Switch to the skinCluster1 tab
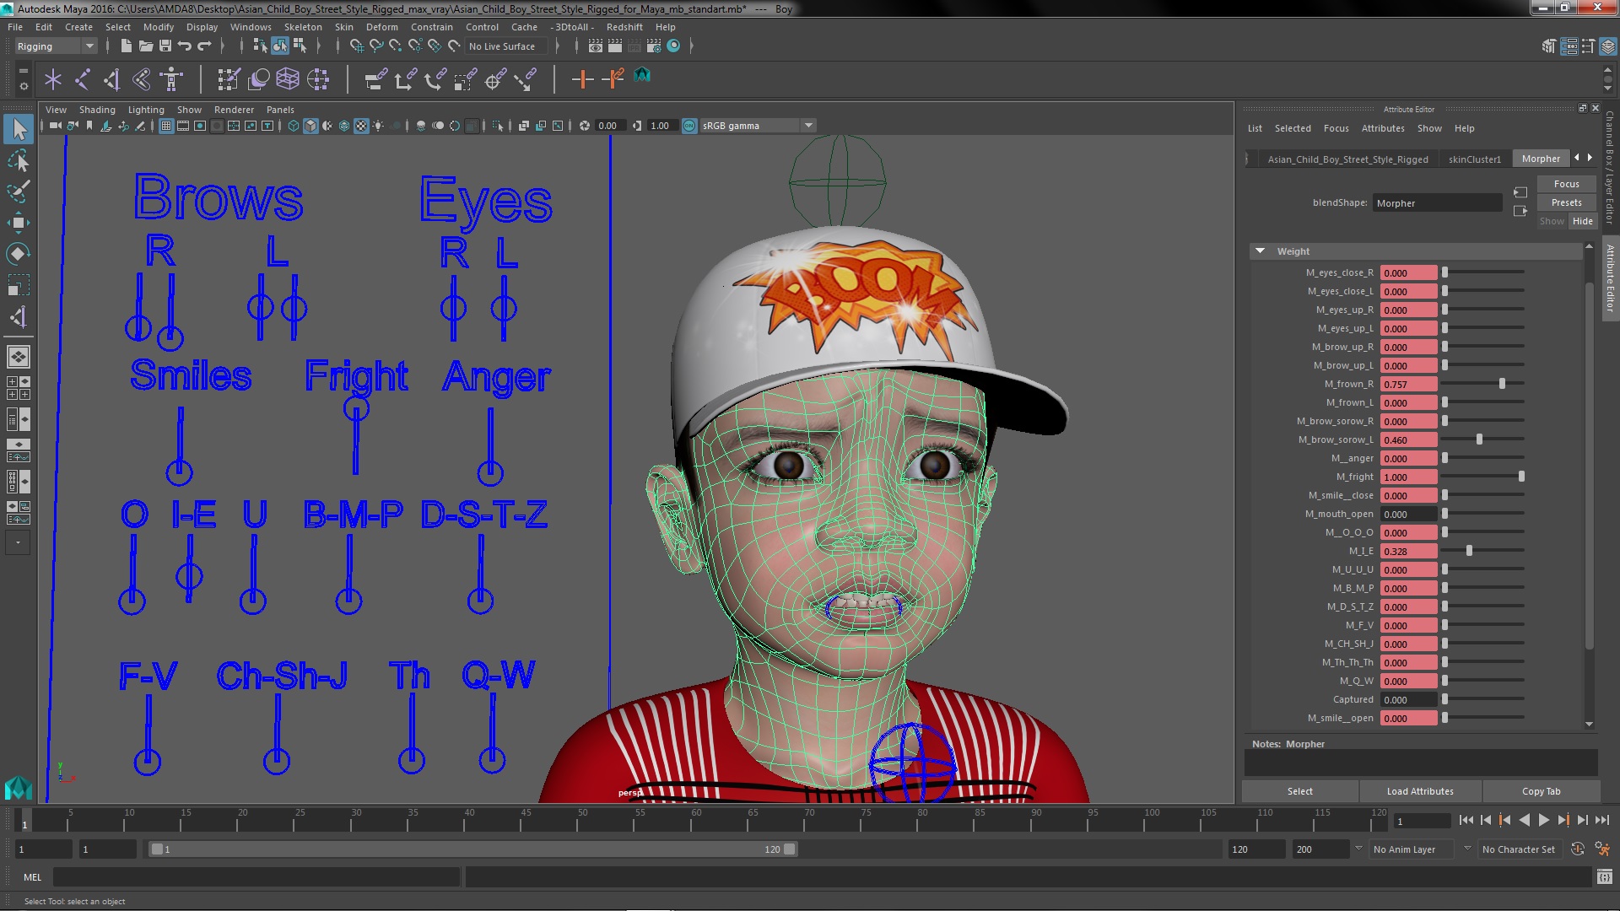The height and width of the screenshot is (911, 1620). point(1474,159)
